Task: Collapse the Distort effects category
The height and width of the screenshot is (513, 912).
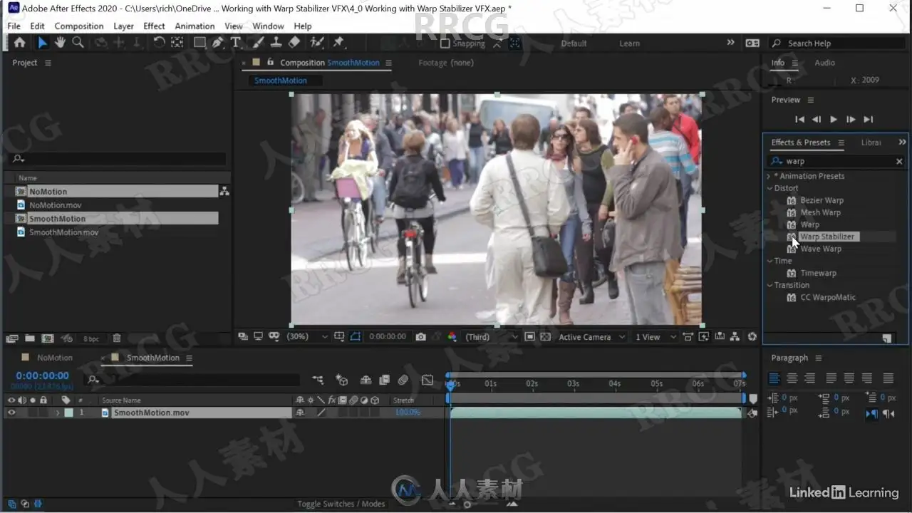Action: [769, 188]
